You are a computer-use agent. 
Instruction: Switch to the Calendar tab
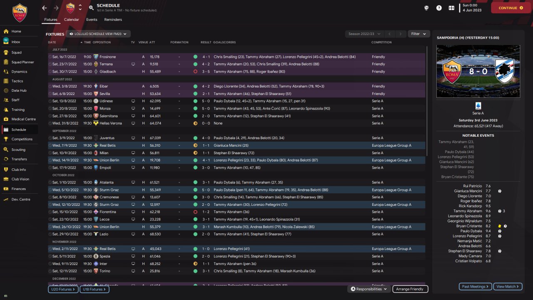click(x=72, y=20)
